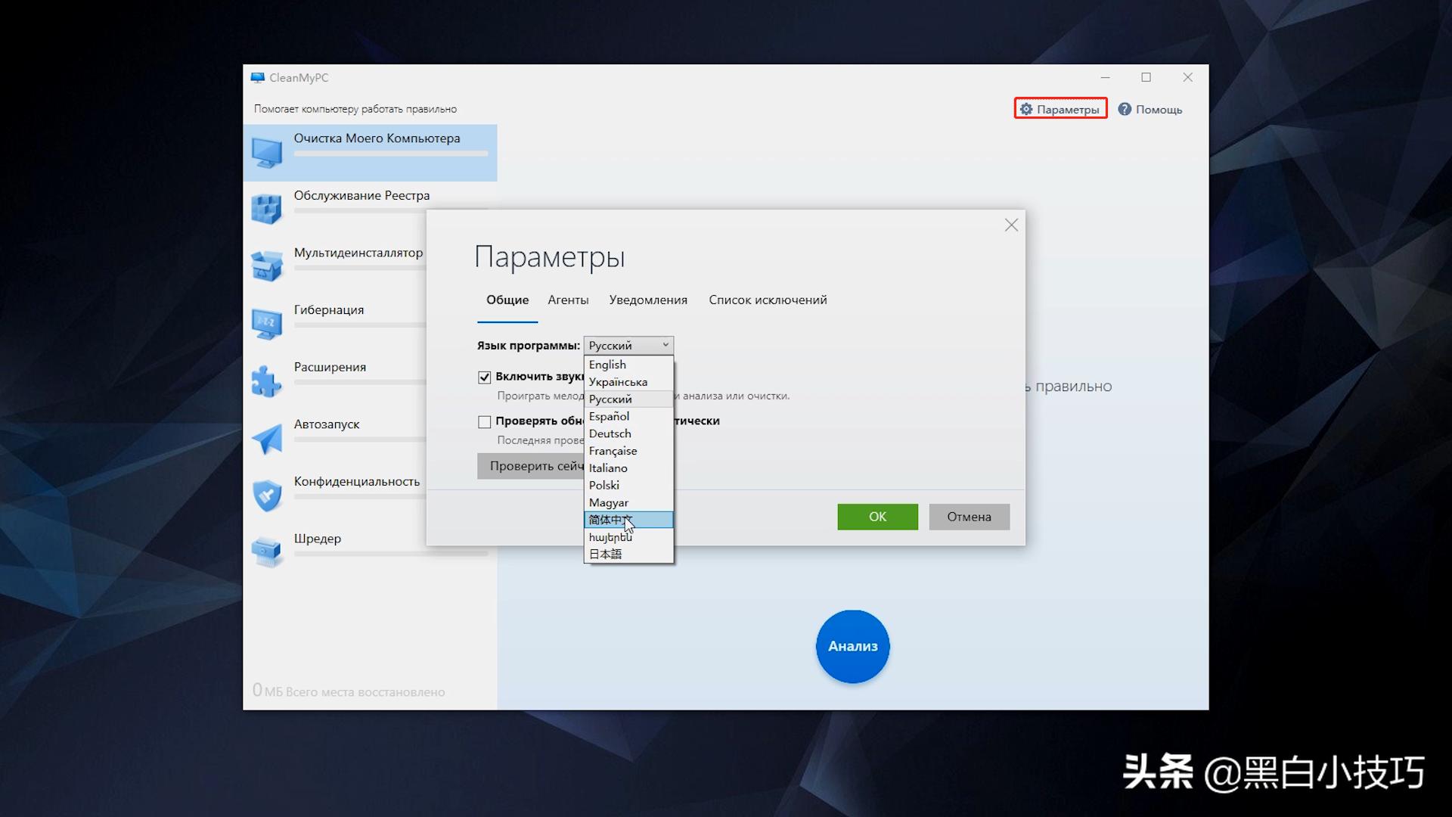Switch to the Агенты tab

tap(568, 300)
